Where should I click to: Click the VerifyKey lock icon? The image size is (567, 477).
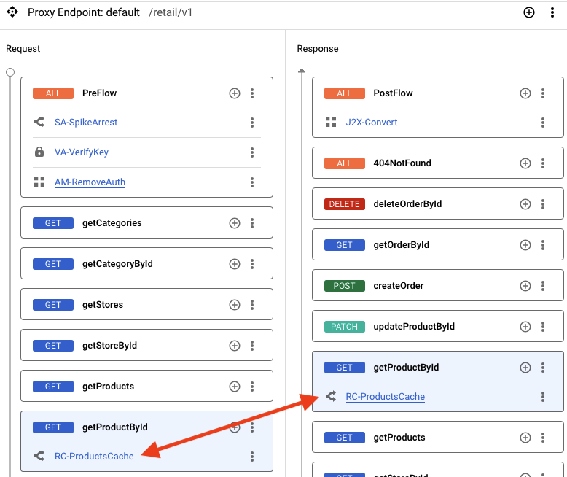tap(39, 152)
